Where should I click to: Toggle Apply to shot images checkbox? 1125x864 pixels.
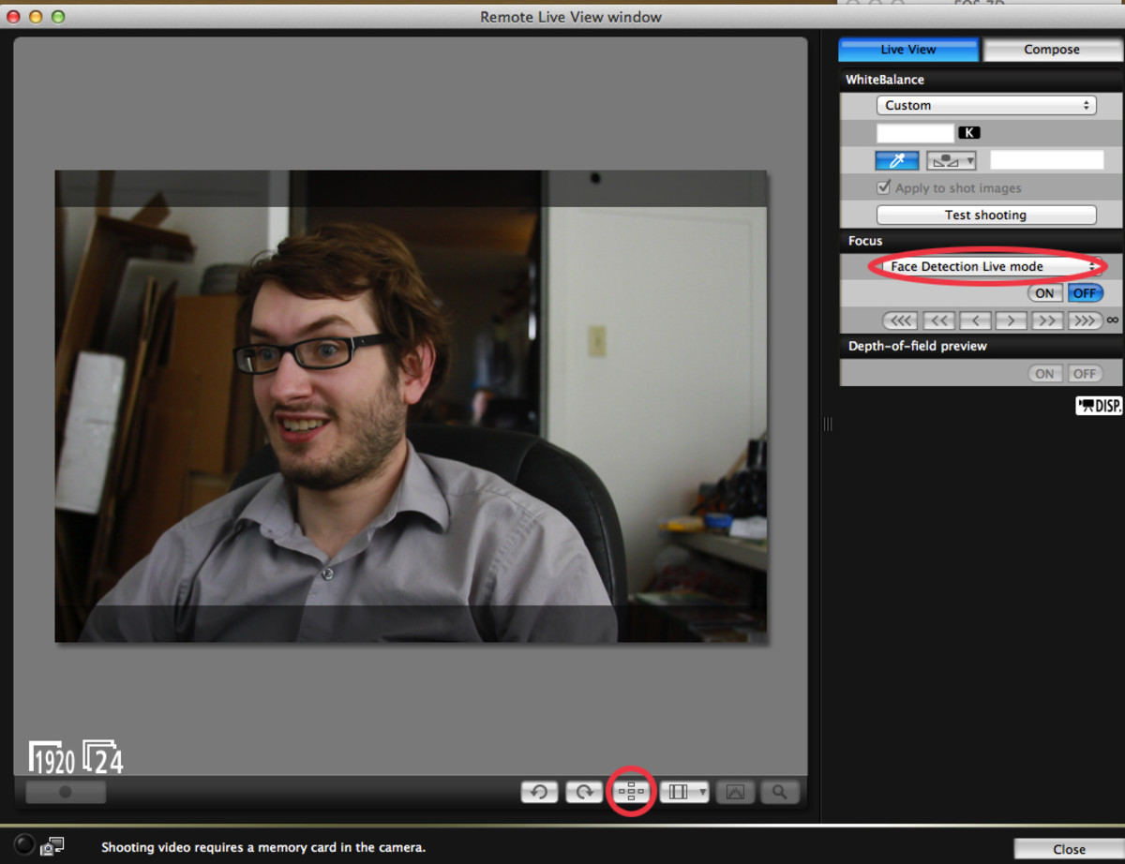click(883, 187)
